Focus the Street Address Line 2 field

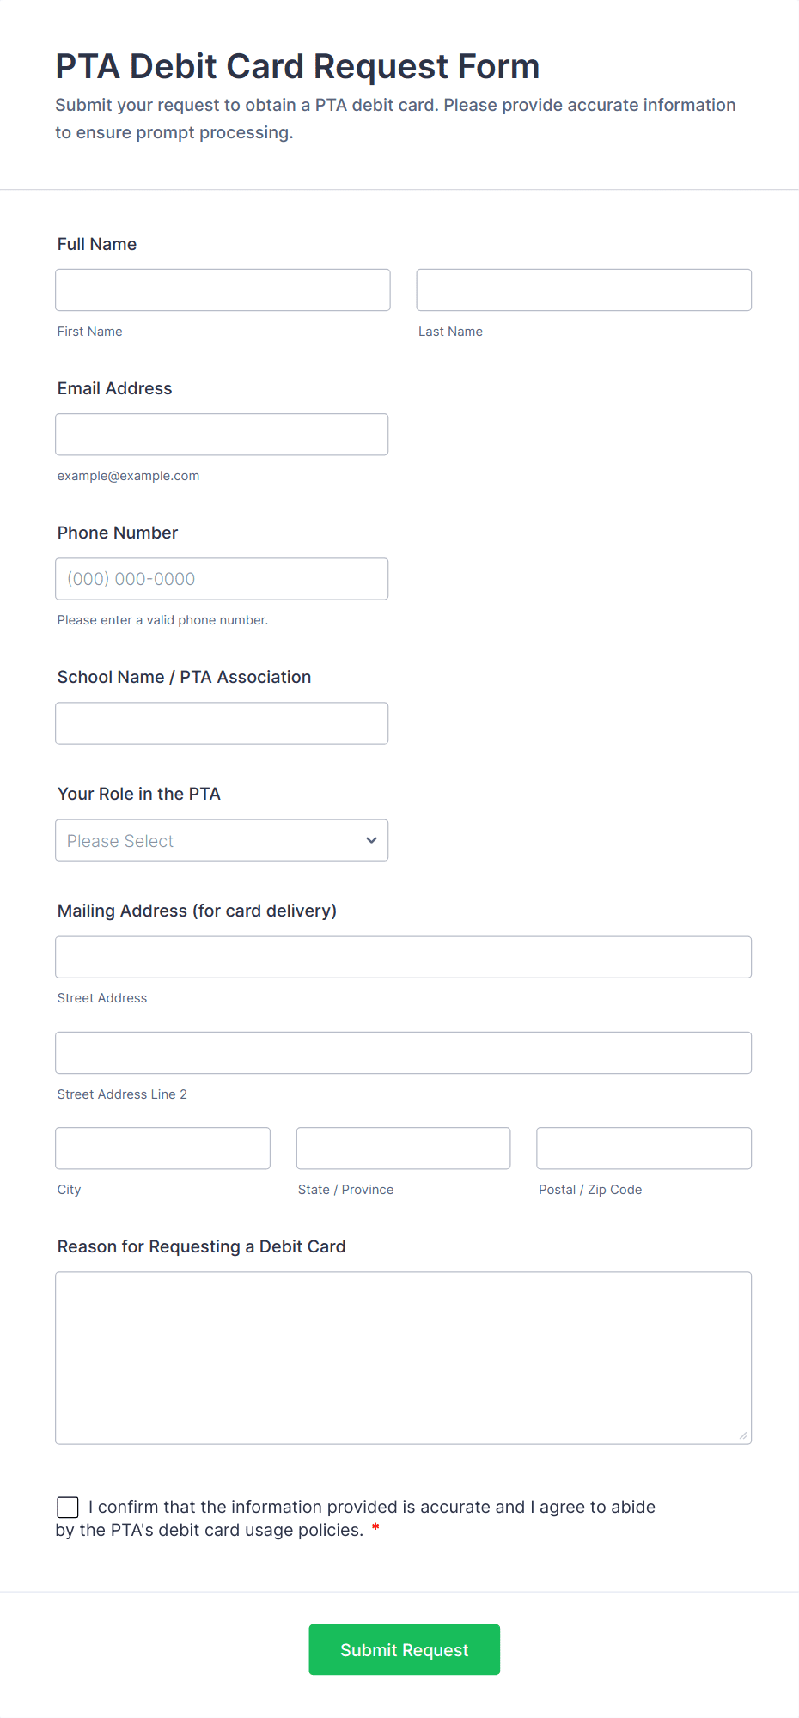tap(403, 1052)
